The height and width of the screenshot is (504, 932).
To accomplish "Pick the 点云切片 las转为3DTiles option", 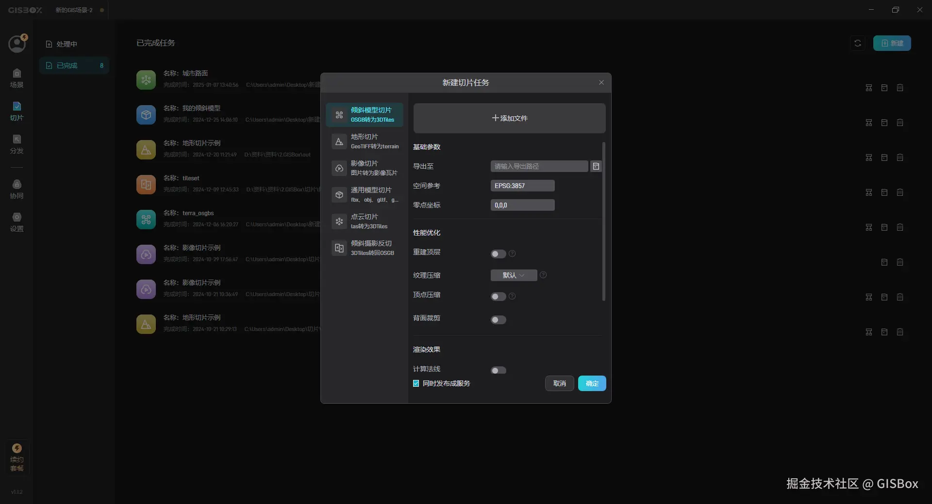I will coord(365,221).
